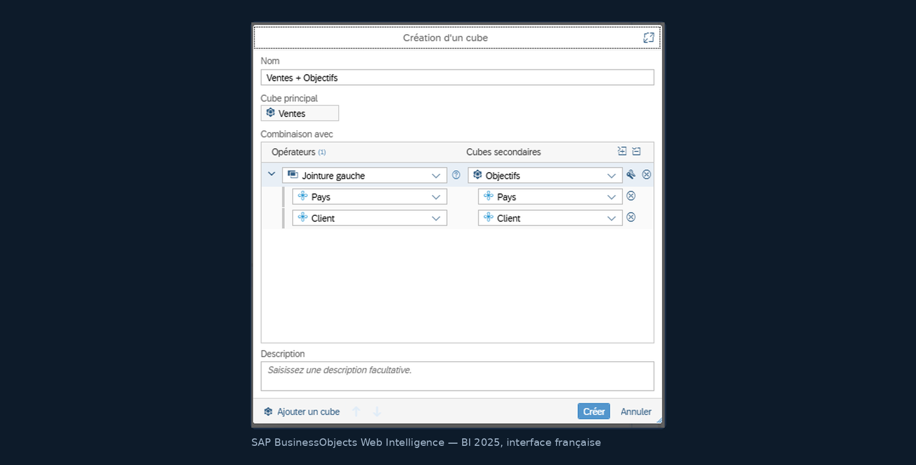Open the left Client dimension dropdown
Image resolution: width=916 pixels, height=465 pixels.
coord(370,218)
